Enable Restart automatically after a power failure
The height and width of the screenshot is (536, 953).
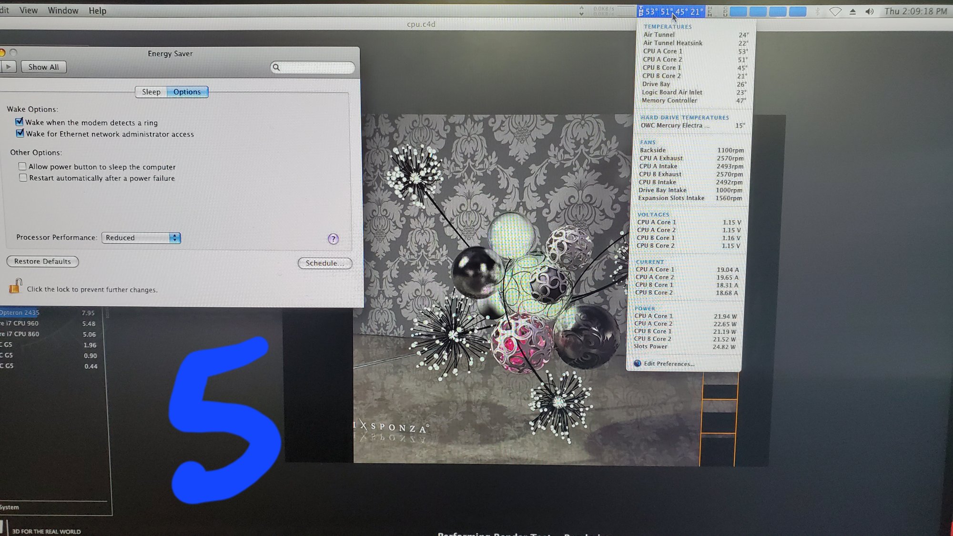point(23,178)
